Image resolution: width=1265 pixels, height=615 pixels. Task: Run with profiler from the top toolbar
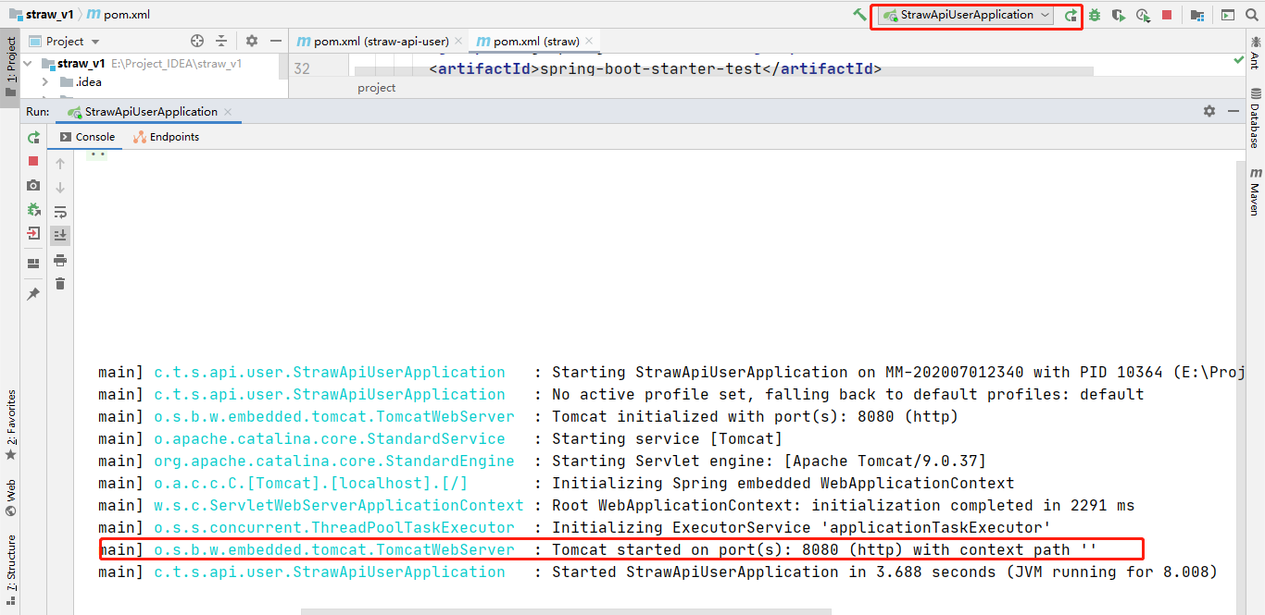click(1143, 15)
